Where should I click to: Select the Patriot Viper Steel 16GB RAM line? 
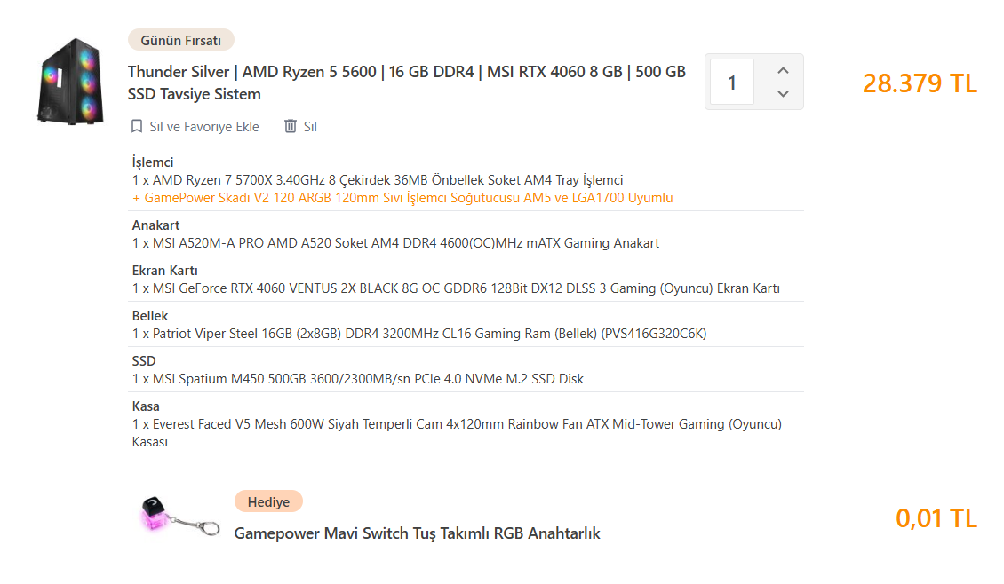[x=419, y=333]
